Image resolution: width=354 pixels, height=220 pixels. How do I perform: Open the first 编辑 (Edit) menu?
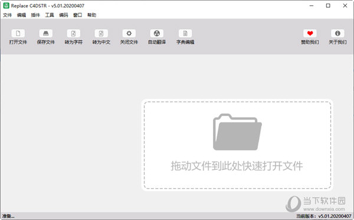point(21,15)
